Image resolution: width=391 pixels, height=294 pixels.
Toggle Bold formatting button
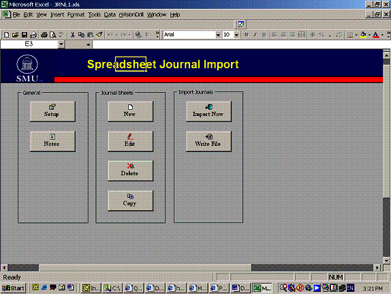247,35
